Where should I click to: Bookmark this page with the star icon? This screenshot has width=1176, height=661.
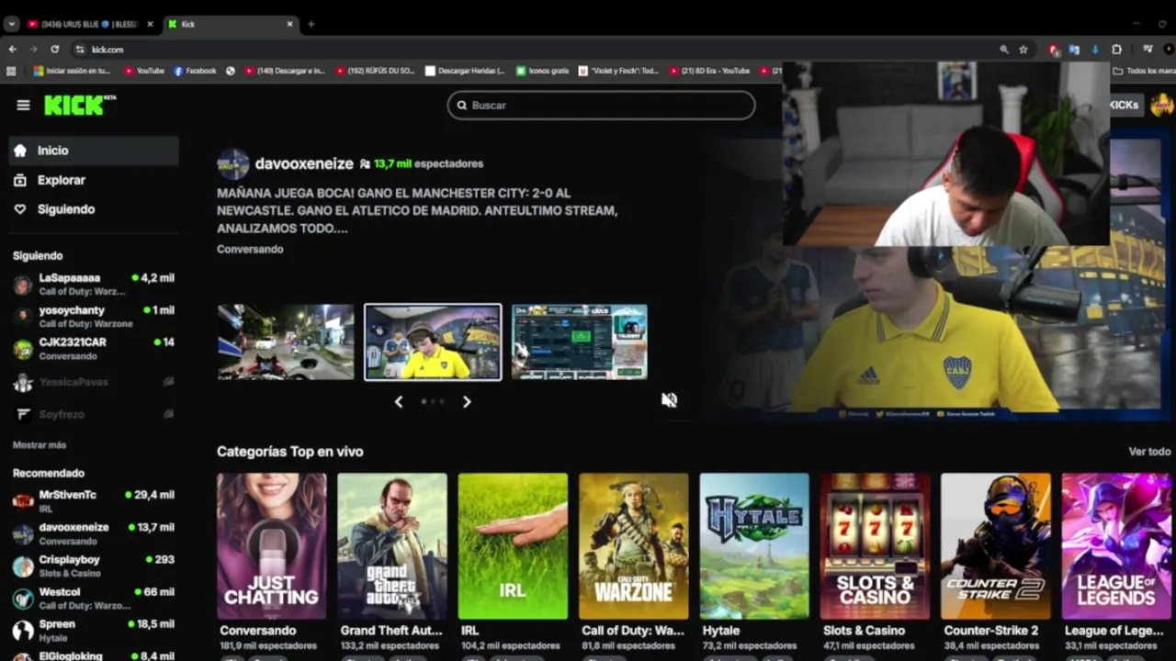(x=1023, y=50)
